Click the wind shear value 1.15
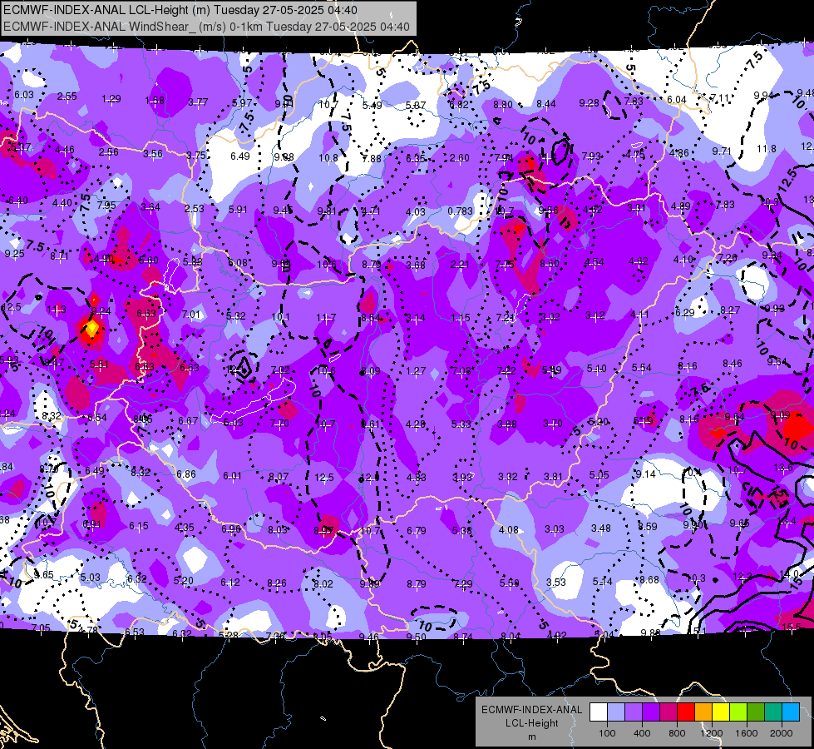The height and width of the screenshot is (749, 814). click(x=461, y=318)
